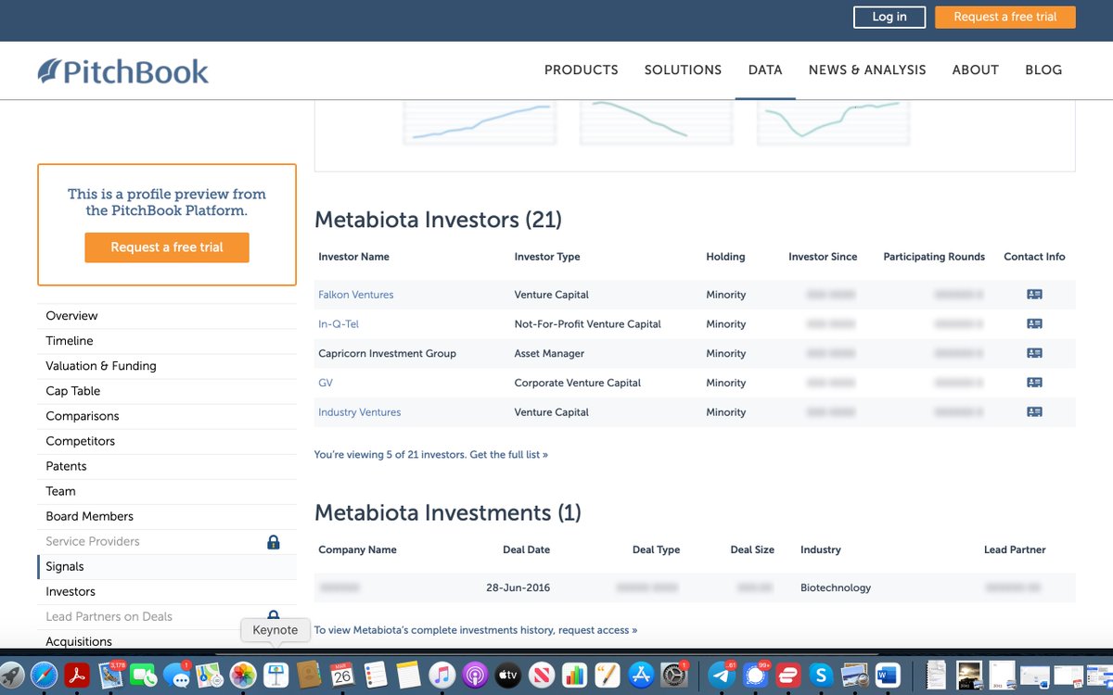Open ABOUT navigation item
Viewport: 1113px width, 695px height.
pos(976,69)
